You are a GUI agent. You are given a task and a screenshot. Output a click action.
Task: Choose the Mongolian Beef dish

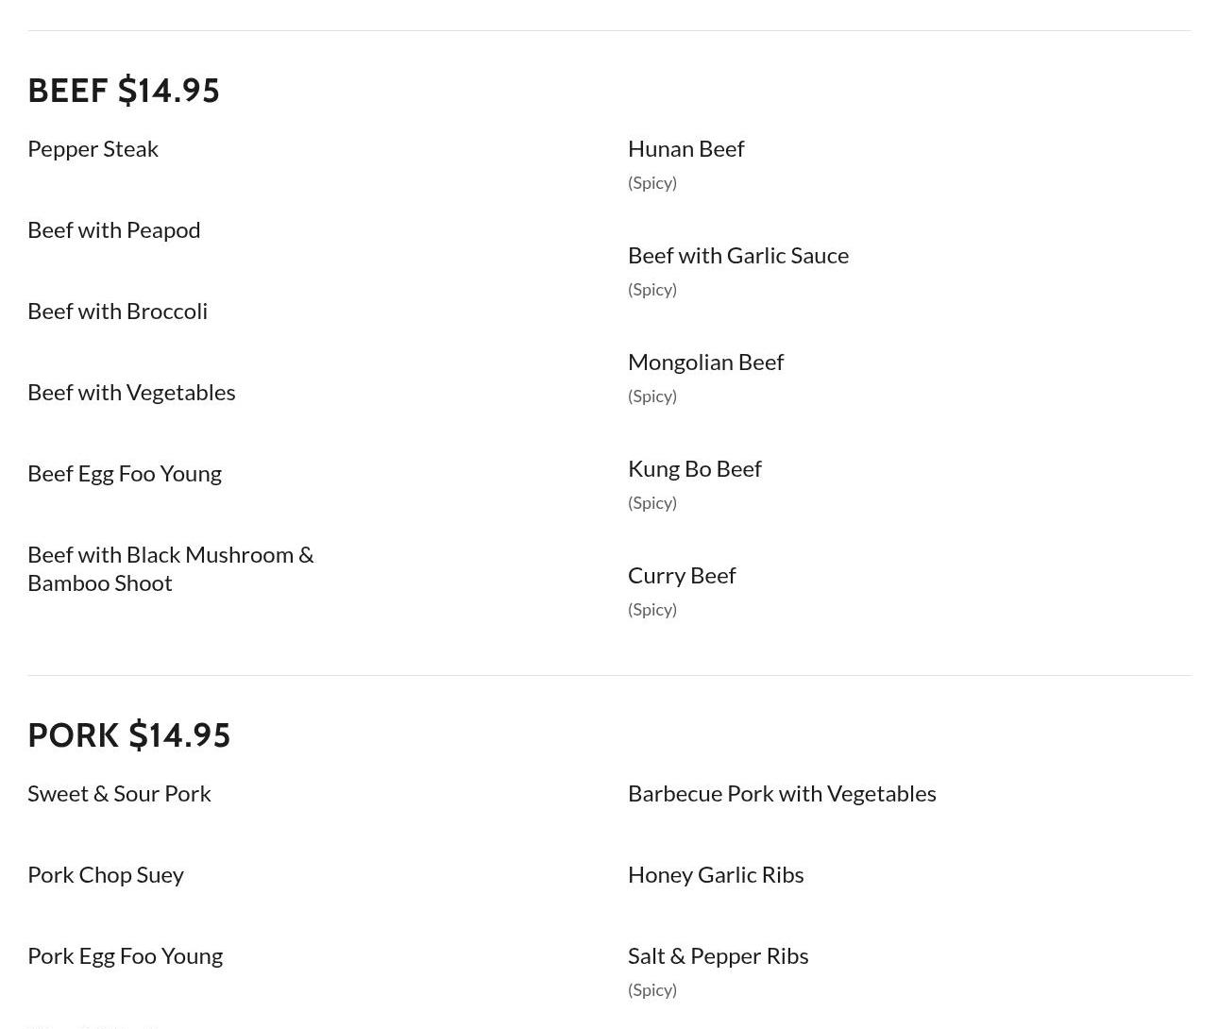705,363
